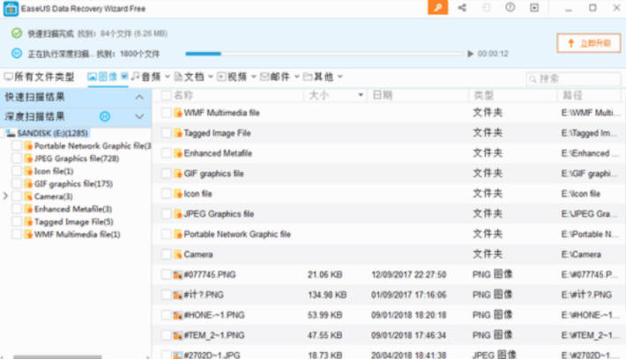Screen dimensions: 626x360
Task: Tick Enhanced Metafile(3) tree checkbox
Action: [x=17, y=209]
